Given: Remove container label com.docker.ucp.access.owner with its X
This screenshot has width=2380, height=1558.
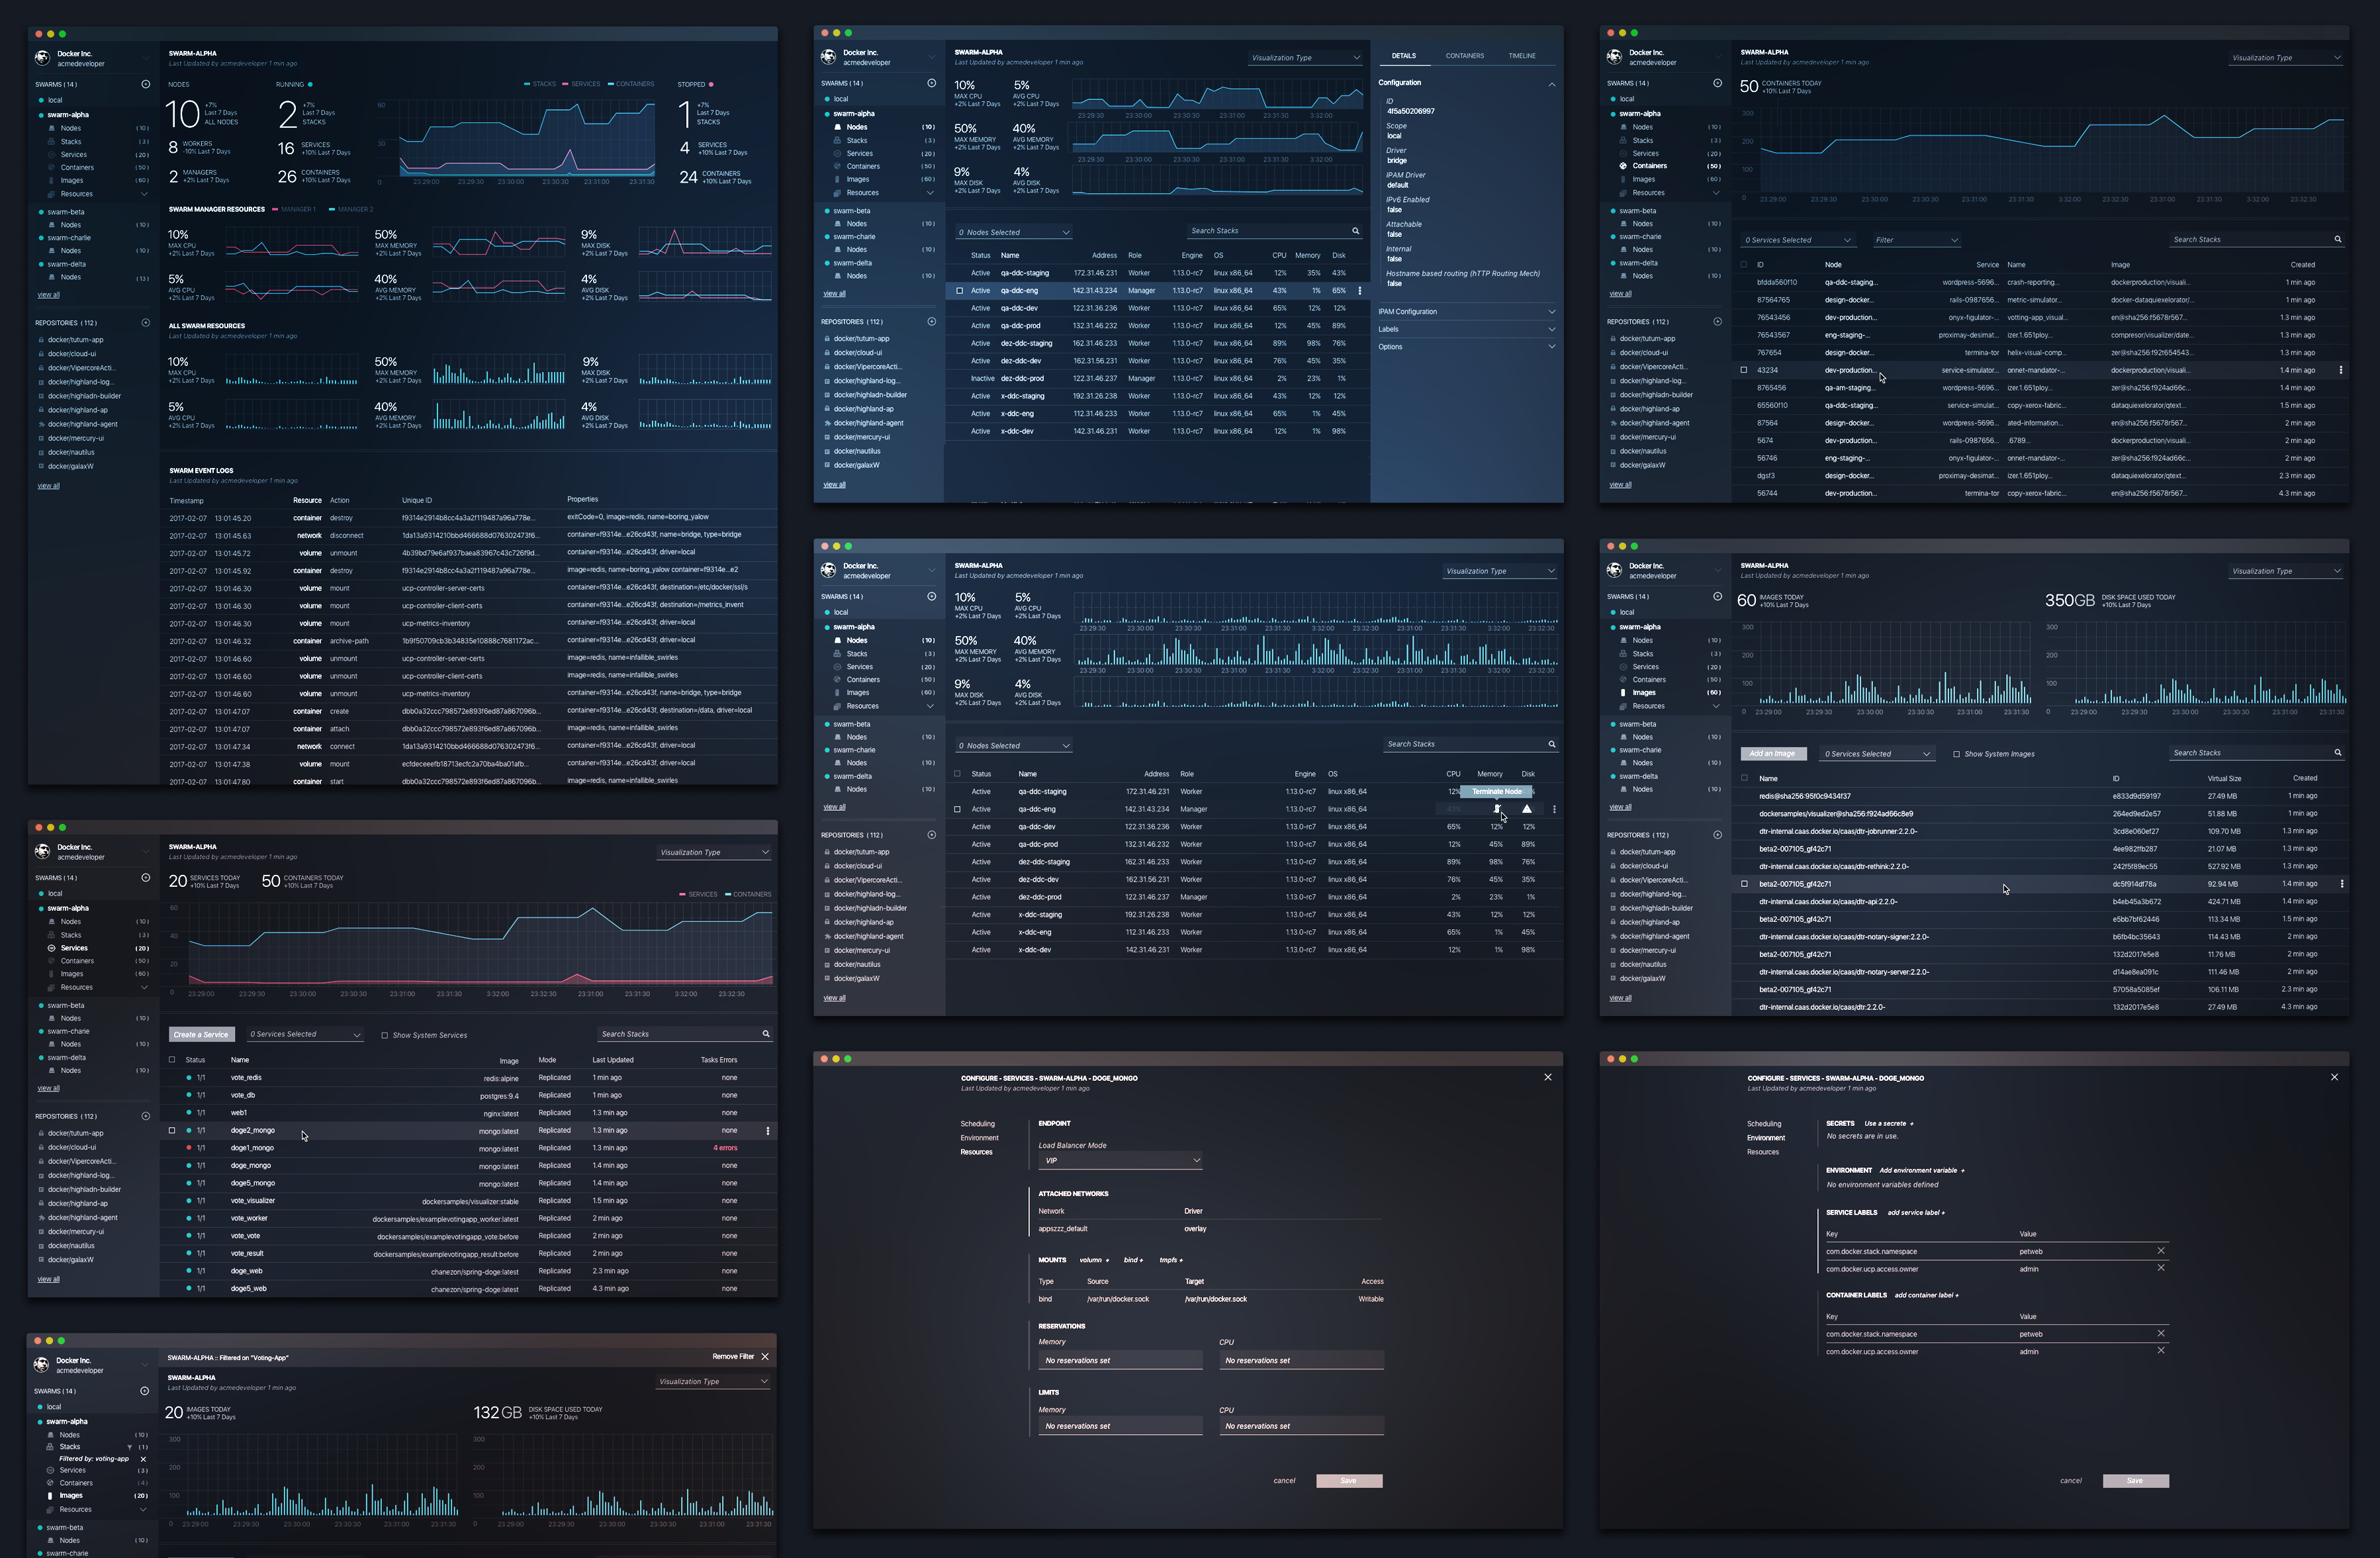Looking at the screenshot, I should click(2161, 1350).
